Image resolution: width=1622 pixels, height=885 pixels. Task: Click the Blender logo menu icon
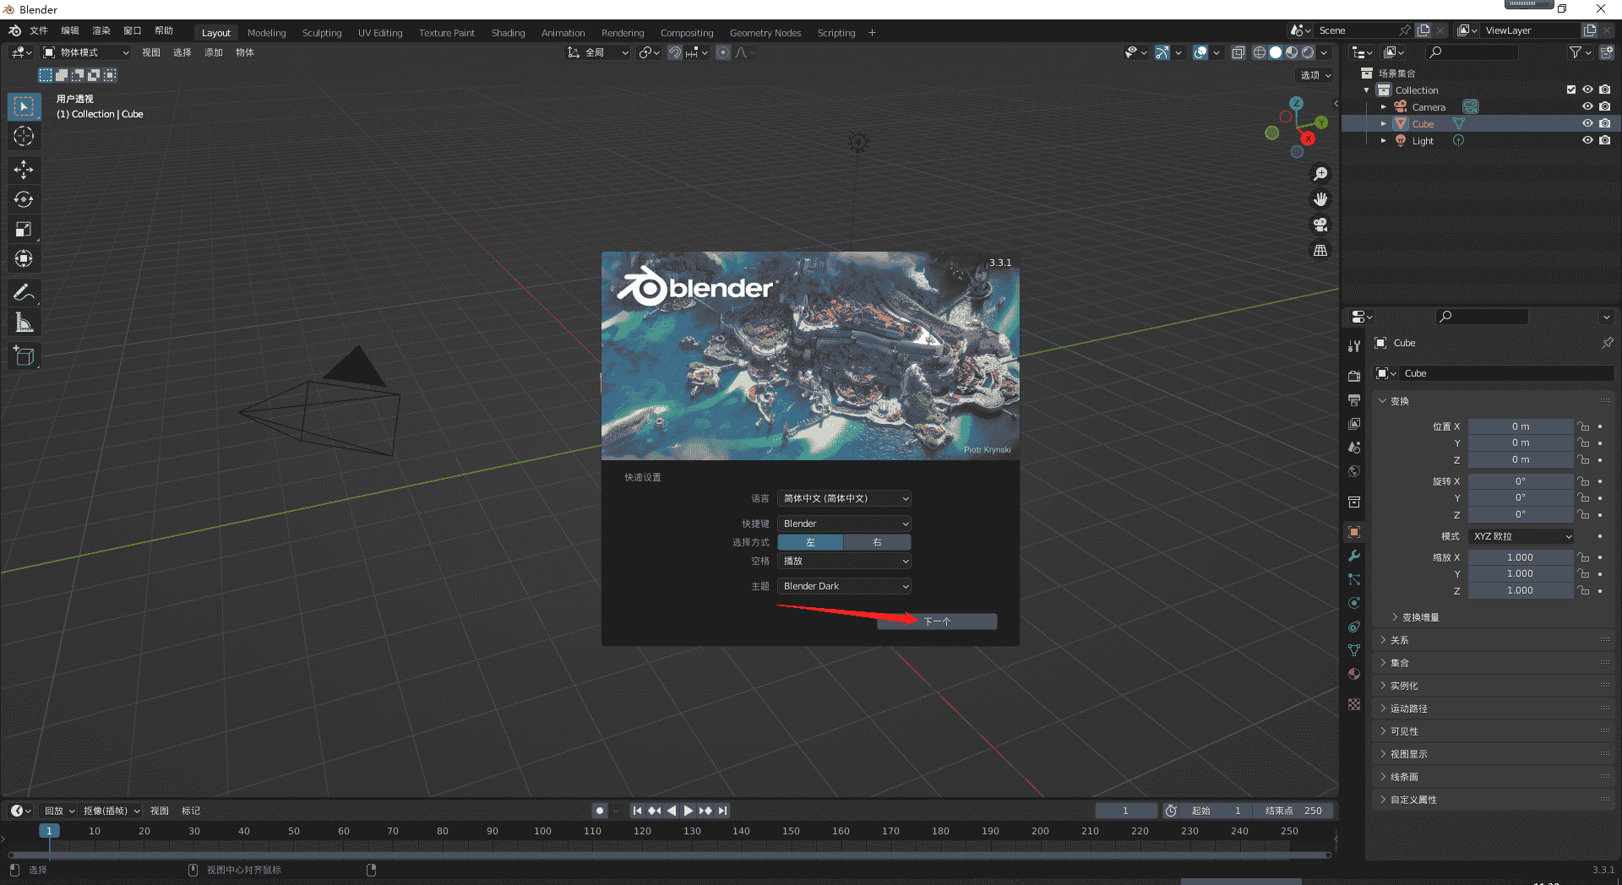14,30
